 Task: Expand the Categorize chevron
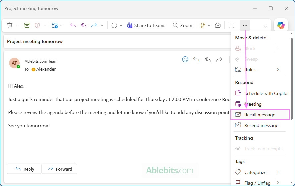(x=278, y=172)
